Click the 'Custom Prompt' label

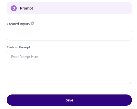[18, 47]
